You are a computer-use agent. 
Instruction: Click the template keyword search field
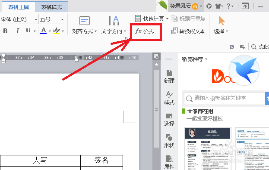(225, 98)
